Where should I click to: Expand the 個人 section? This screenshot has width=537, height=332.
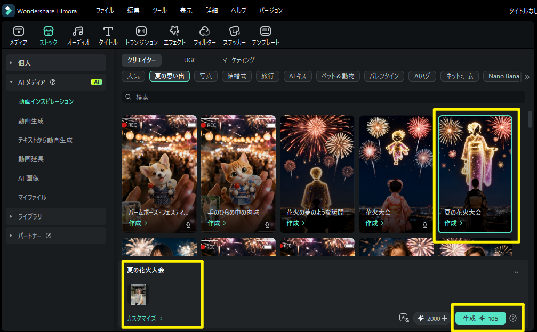click(56, 63)
